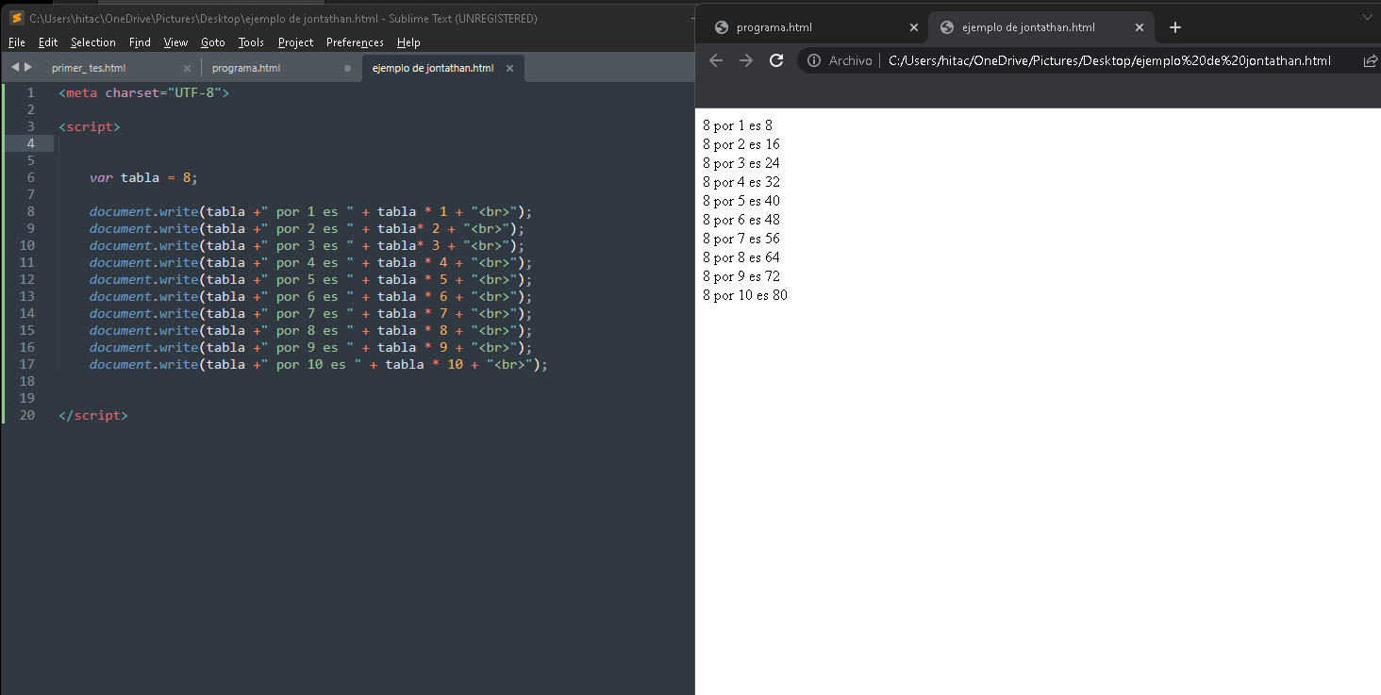This screenshot has height=695, width=1381.
Task: Click the globe favicon on Chrome's programa.html tab
Action: pos(722,27)
